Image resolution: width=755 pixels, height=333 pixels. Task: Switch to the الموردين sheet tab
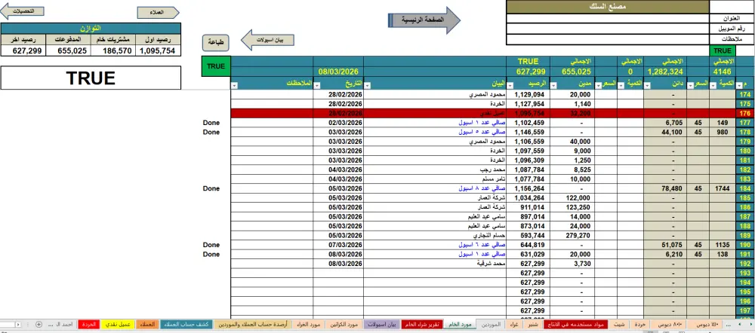click(x=491, y=325)
